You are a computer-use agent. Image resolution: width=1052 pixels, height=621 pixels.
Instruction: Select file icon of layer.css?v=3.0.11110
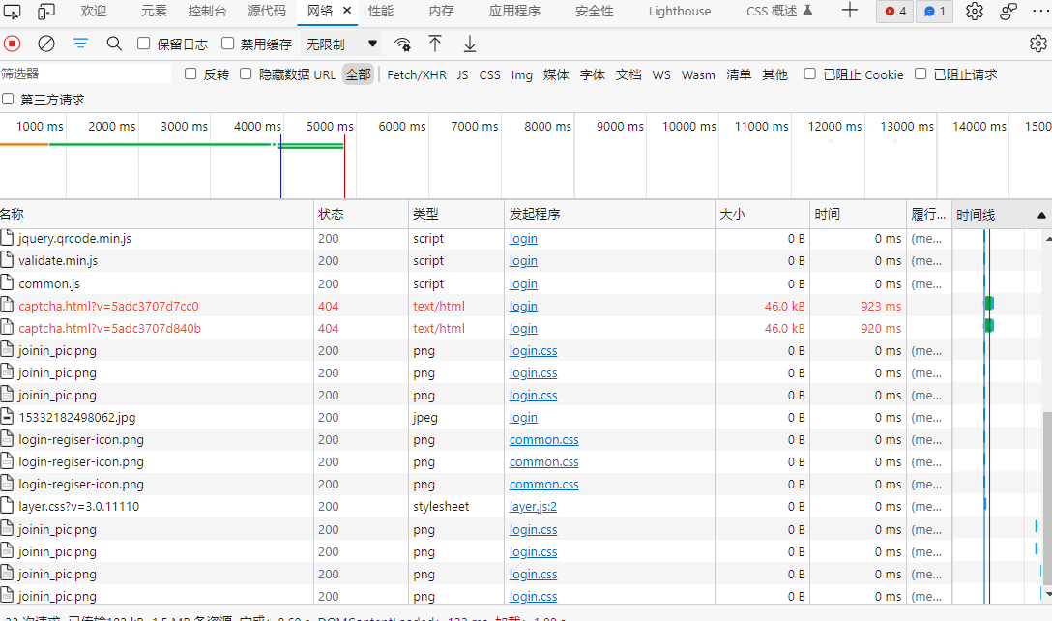[8, 506]
